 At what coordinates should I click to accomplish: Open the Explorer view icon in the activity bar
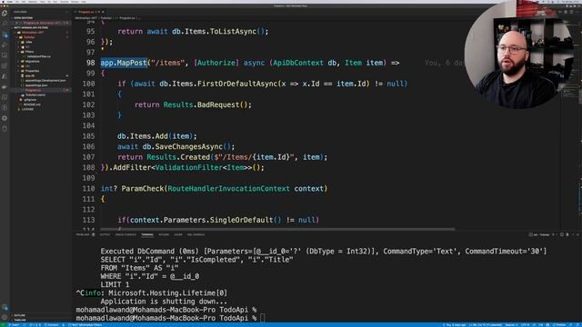coord(5,13)
